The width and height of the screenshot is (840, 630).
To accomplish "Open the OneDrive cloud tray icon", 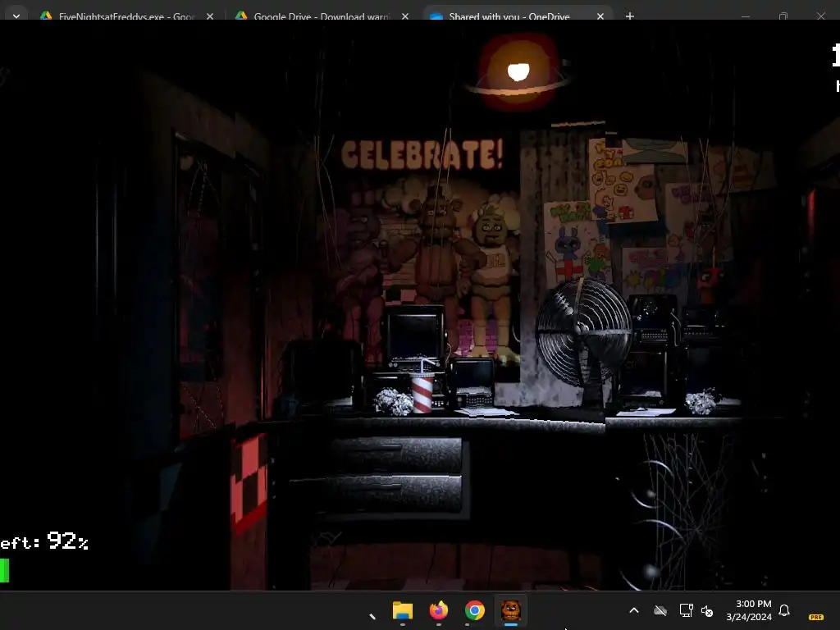I will click(660, 610).
